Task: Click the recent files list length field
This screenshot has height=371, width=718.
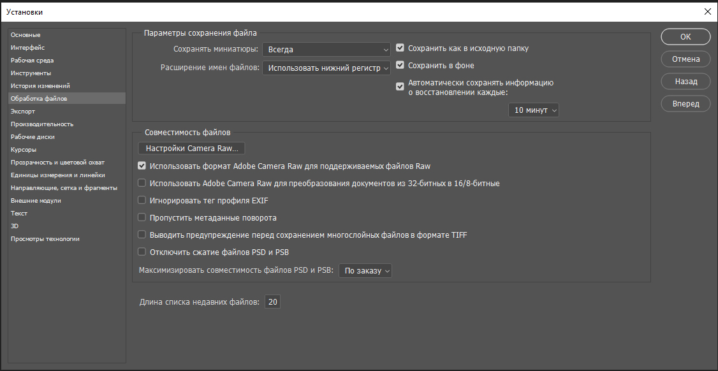Action: tap(272, 302)
